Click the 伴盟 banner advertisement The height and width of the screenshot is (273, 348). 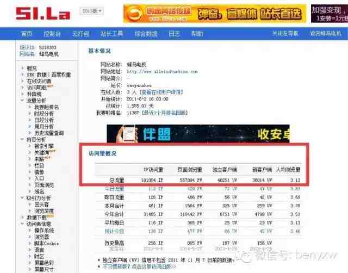coord(198,134)
